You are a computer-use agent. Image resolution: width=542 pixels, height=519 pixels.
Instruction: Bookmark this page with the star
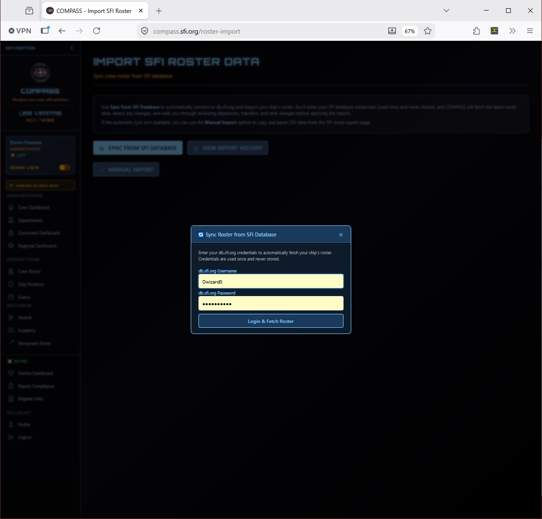(x=428, y=31)
